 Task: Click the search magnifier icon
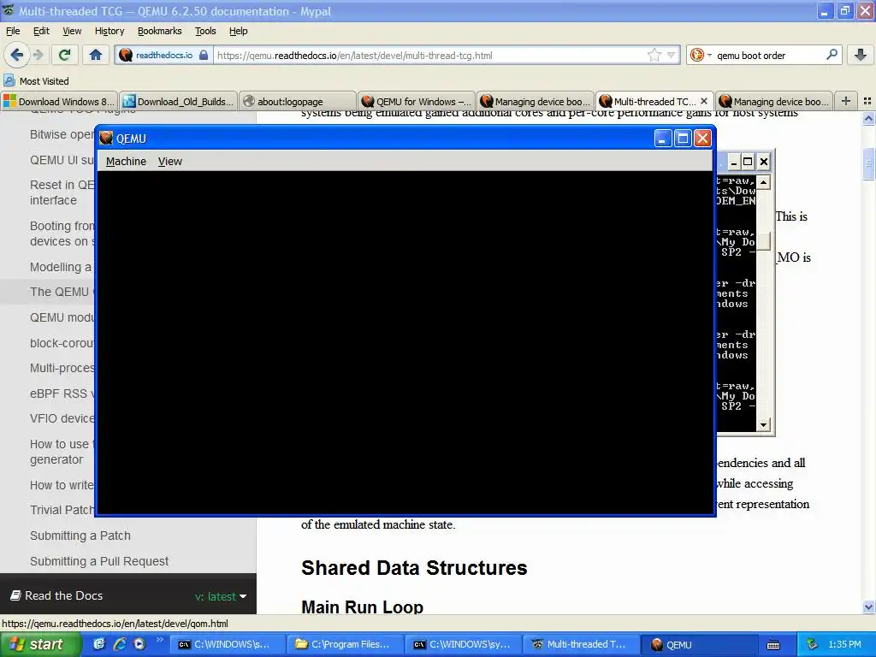(832, 55)
